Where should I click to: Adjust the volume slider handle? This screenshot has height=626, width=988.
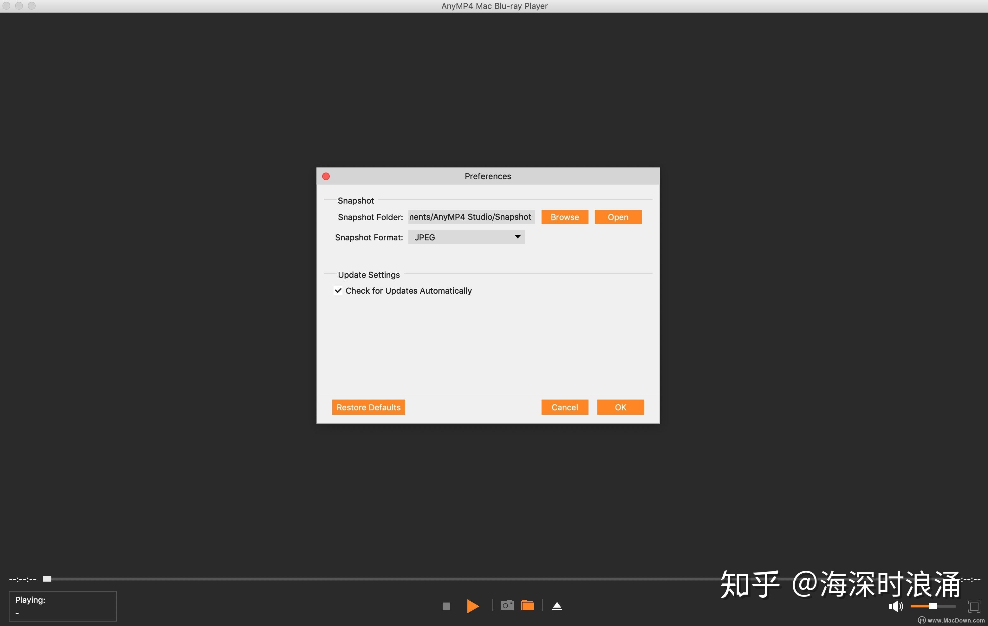pyautogui.click(x=933, y=606)
